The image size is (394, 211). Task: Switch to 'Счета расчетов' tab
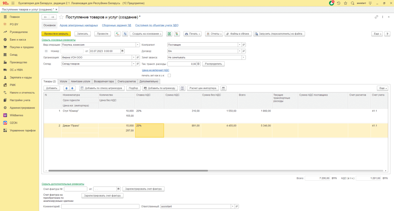tap(127, 81)
